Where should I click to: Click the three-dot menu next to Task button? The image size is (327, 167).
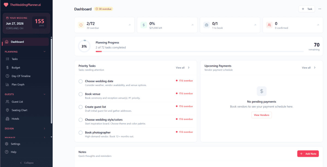(319, 9)
